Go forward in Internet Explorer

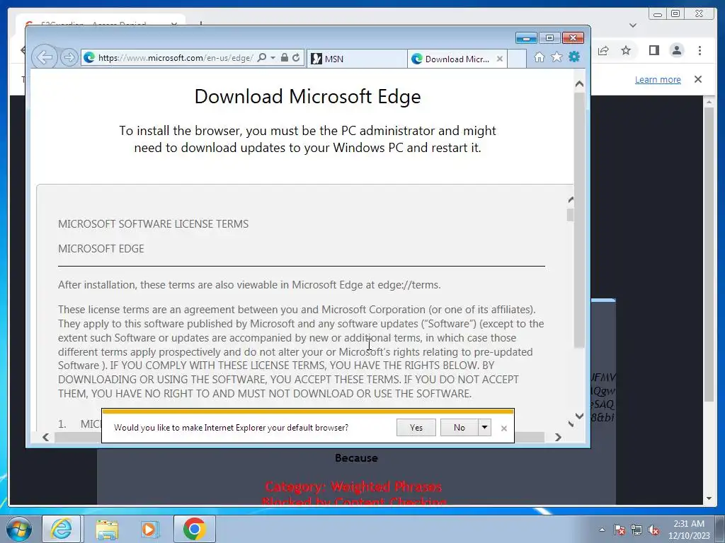[x=69, y=57]
